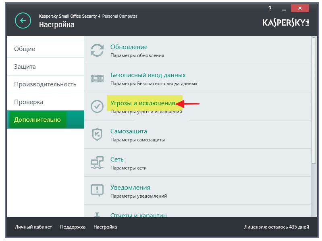322x241 pixels.
Task: Click Настройка in the footer
Action: pyautogui.click(x=105, y=227)
